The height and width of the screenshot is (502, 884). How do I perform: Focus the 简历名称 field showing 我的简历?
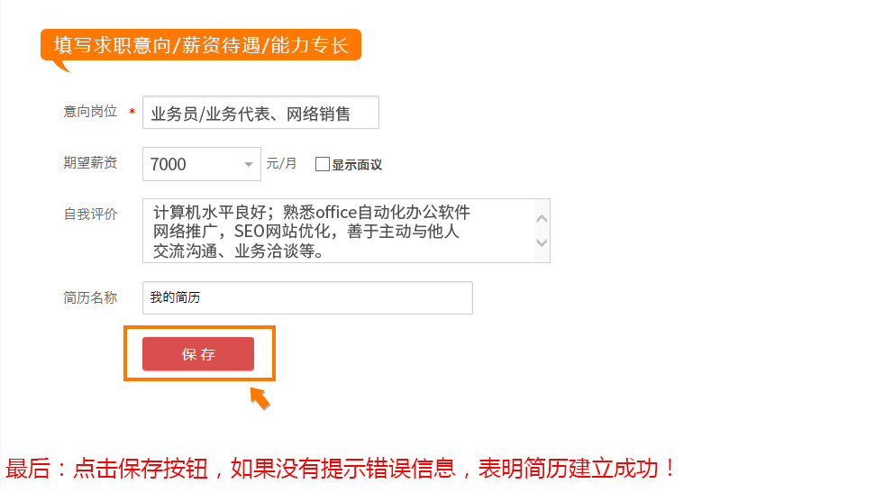(x=307, y=297)
